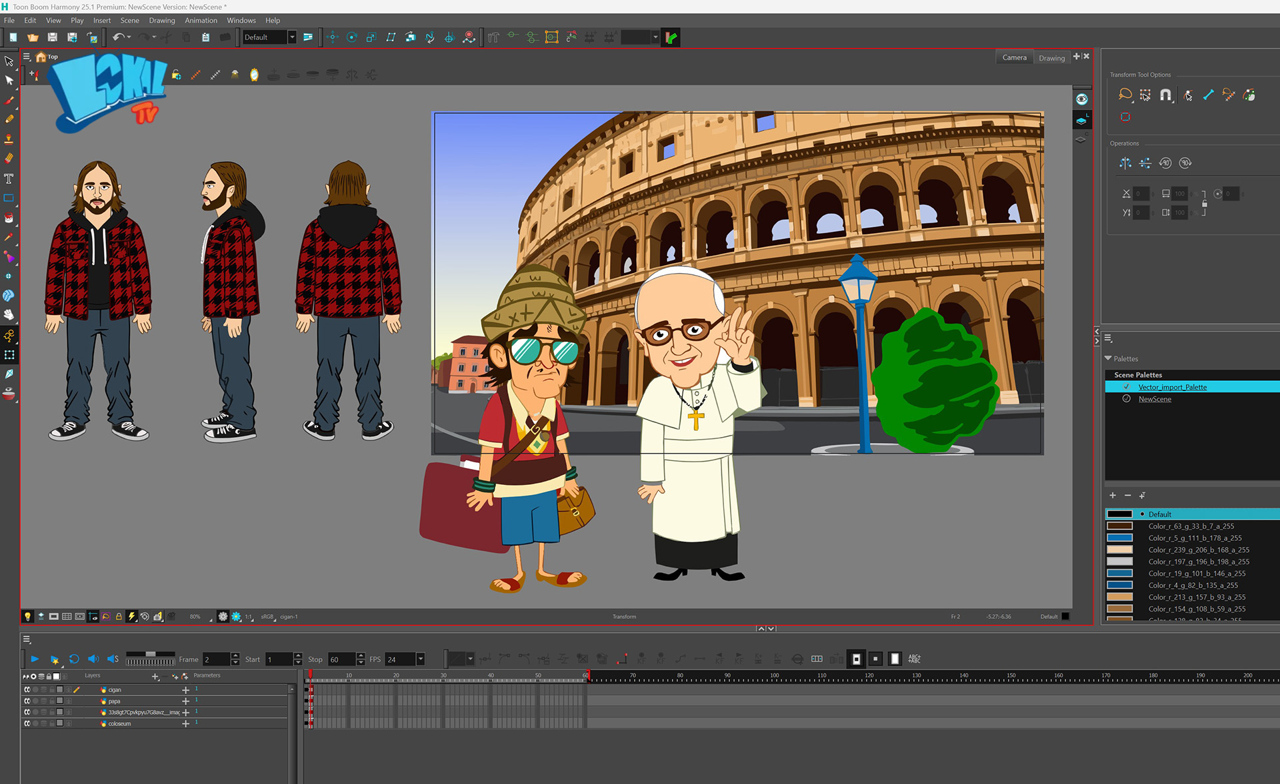This screenshot has width=1280, height=784.
Task: Select the NewScene palette link
Action: (1155, 399)
